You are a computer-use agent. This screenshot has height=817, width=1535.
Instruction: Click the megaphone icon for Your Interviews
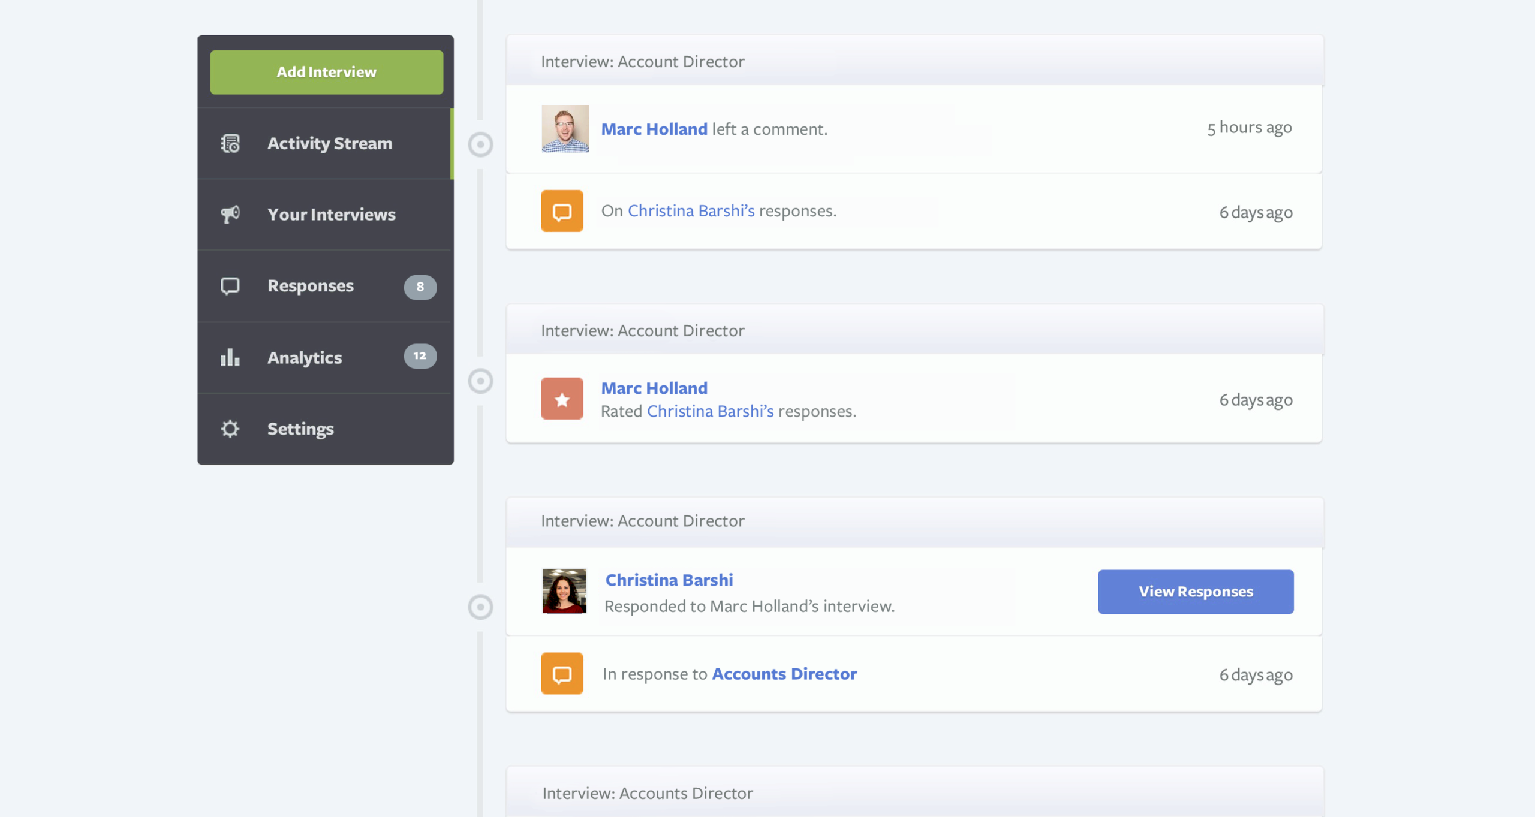tap(230, 215)
